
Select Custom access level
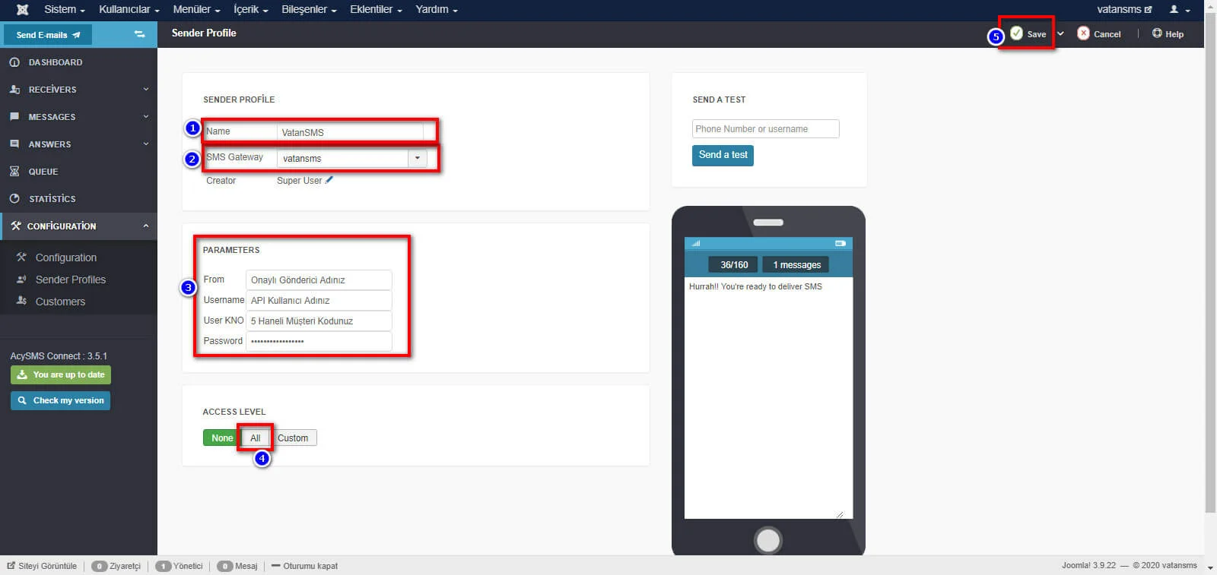pyautogui.click(x=293, y=438)
